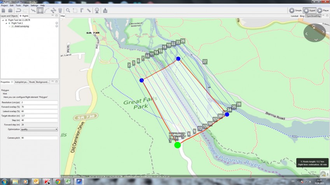This screenshot has width=330, height=185.
Task: Select the magnifier search tool
Action: (68, 10)
